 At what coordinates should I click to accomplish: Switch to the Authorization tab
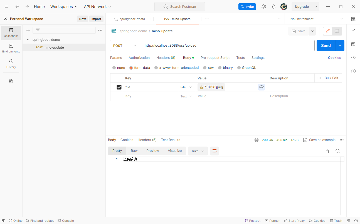[x=139, y=58]
